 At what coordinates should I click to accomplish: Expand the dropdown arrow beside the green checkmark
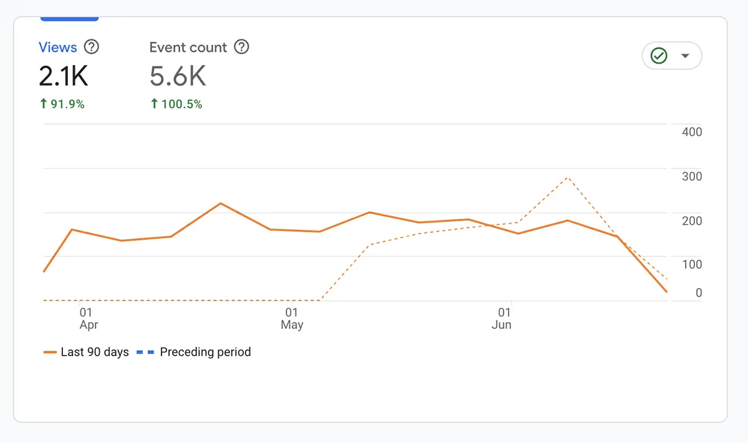685,56
